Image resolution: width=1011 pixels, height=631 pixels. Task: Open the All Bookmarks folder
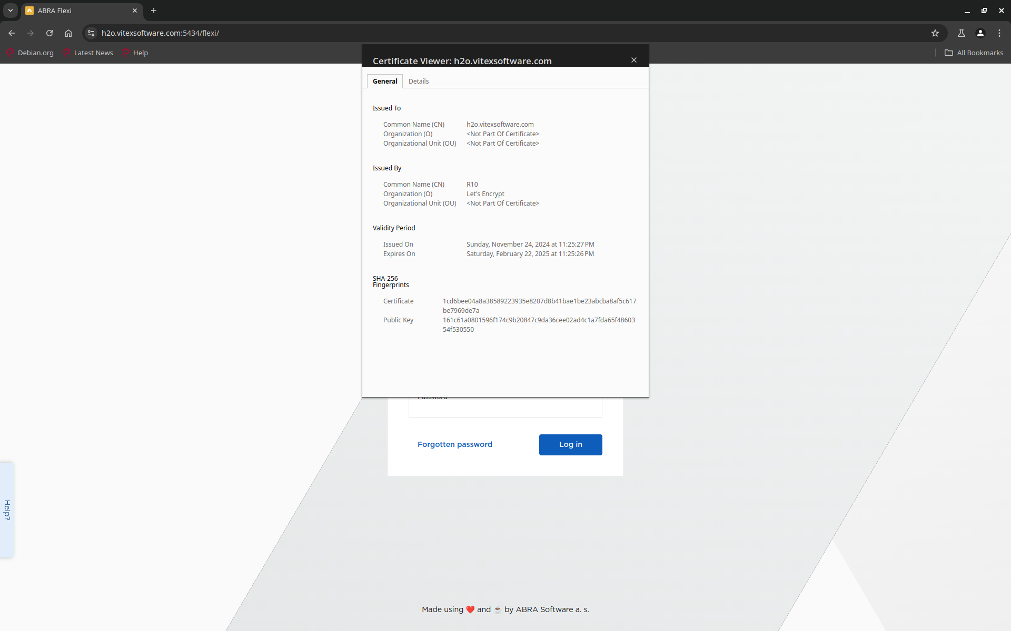coord(974,53)
